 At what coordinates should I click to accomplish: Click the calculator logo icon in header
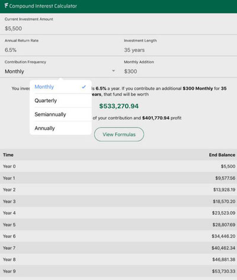[6, 6]
